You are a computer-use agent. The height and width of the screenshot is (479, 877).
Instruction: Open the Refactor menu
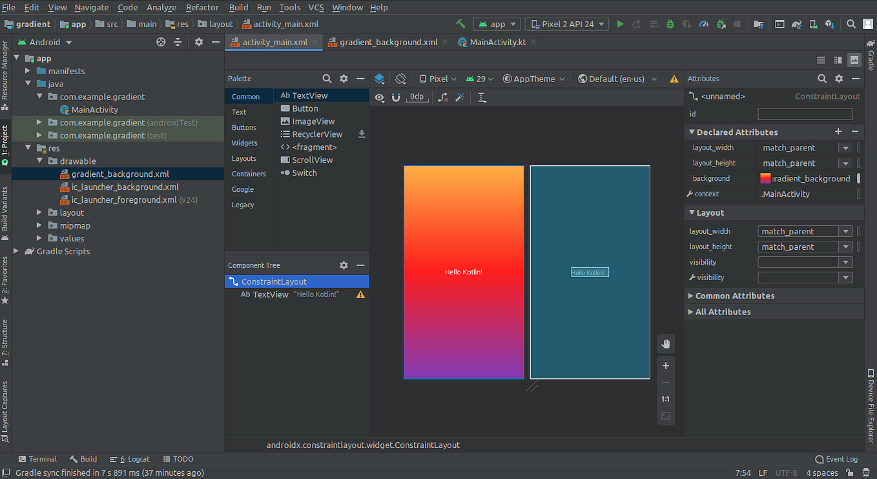pos(202,7)
